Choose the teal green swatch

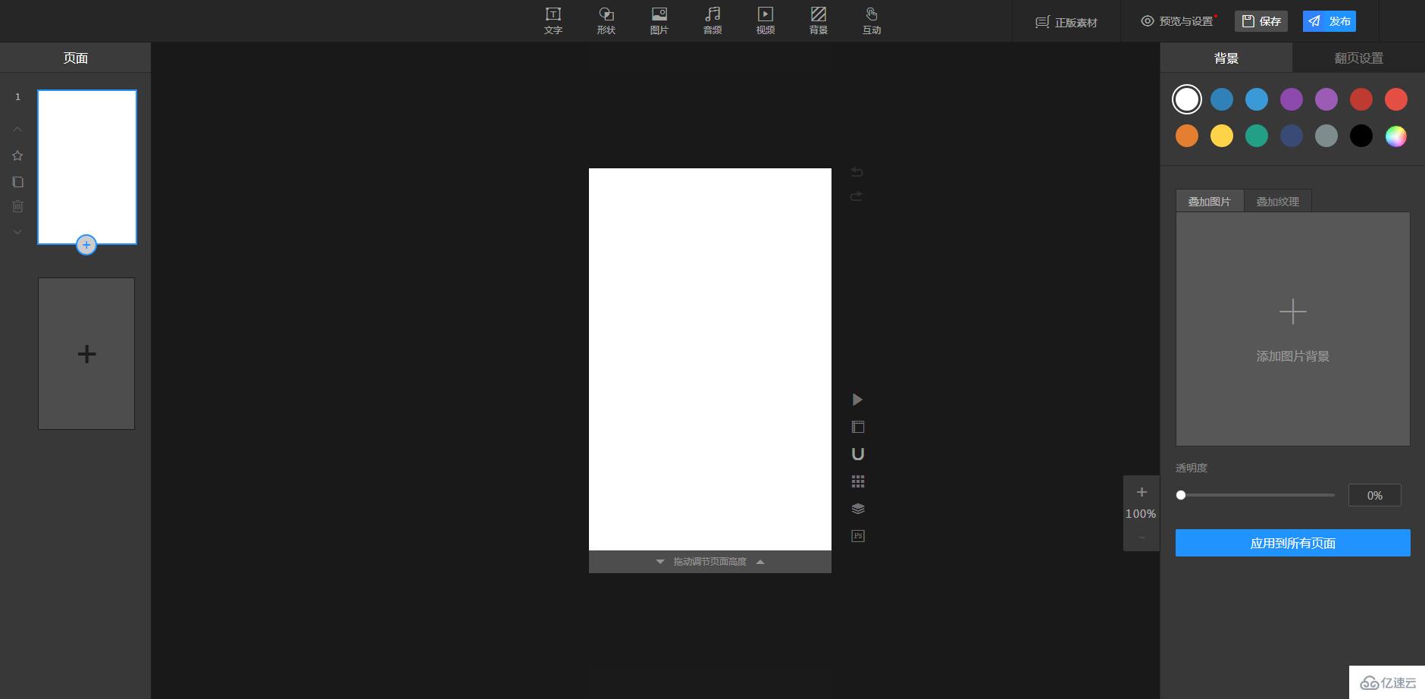click(x=1257, y=136)
